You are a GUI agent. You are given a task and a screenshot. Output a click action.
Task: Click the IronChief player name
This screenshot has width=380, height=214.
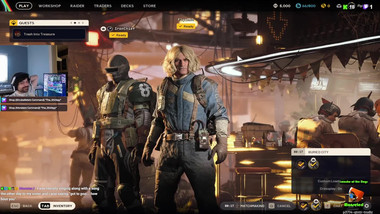pyautogui.click(x=125, y=29)
